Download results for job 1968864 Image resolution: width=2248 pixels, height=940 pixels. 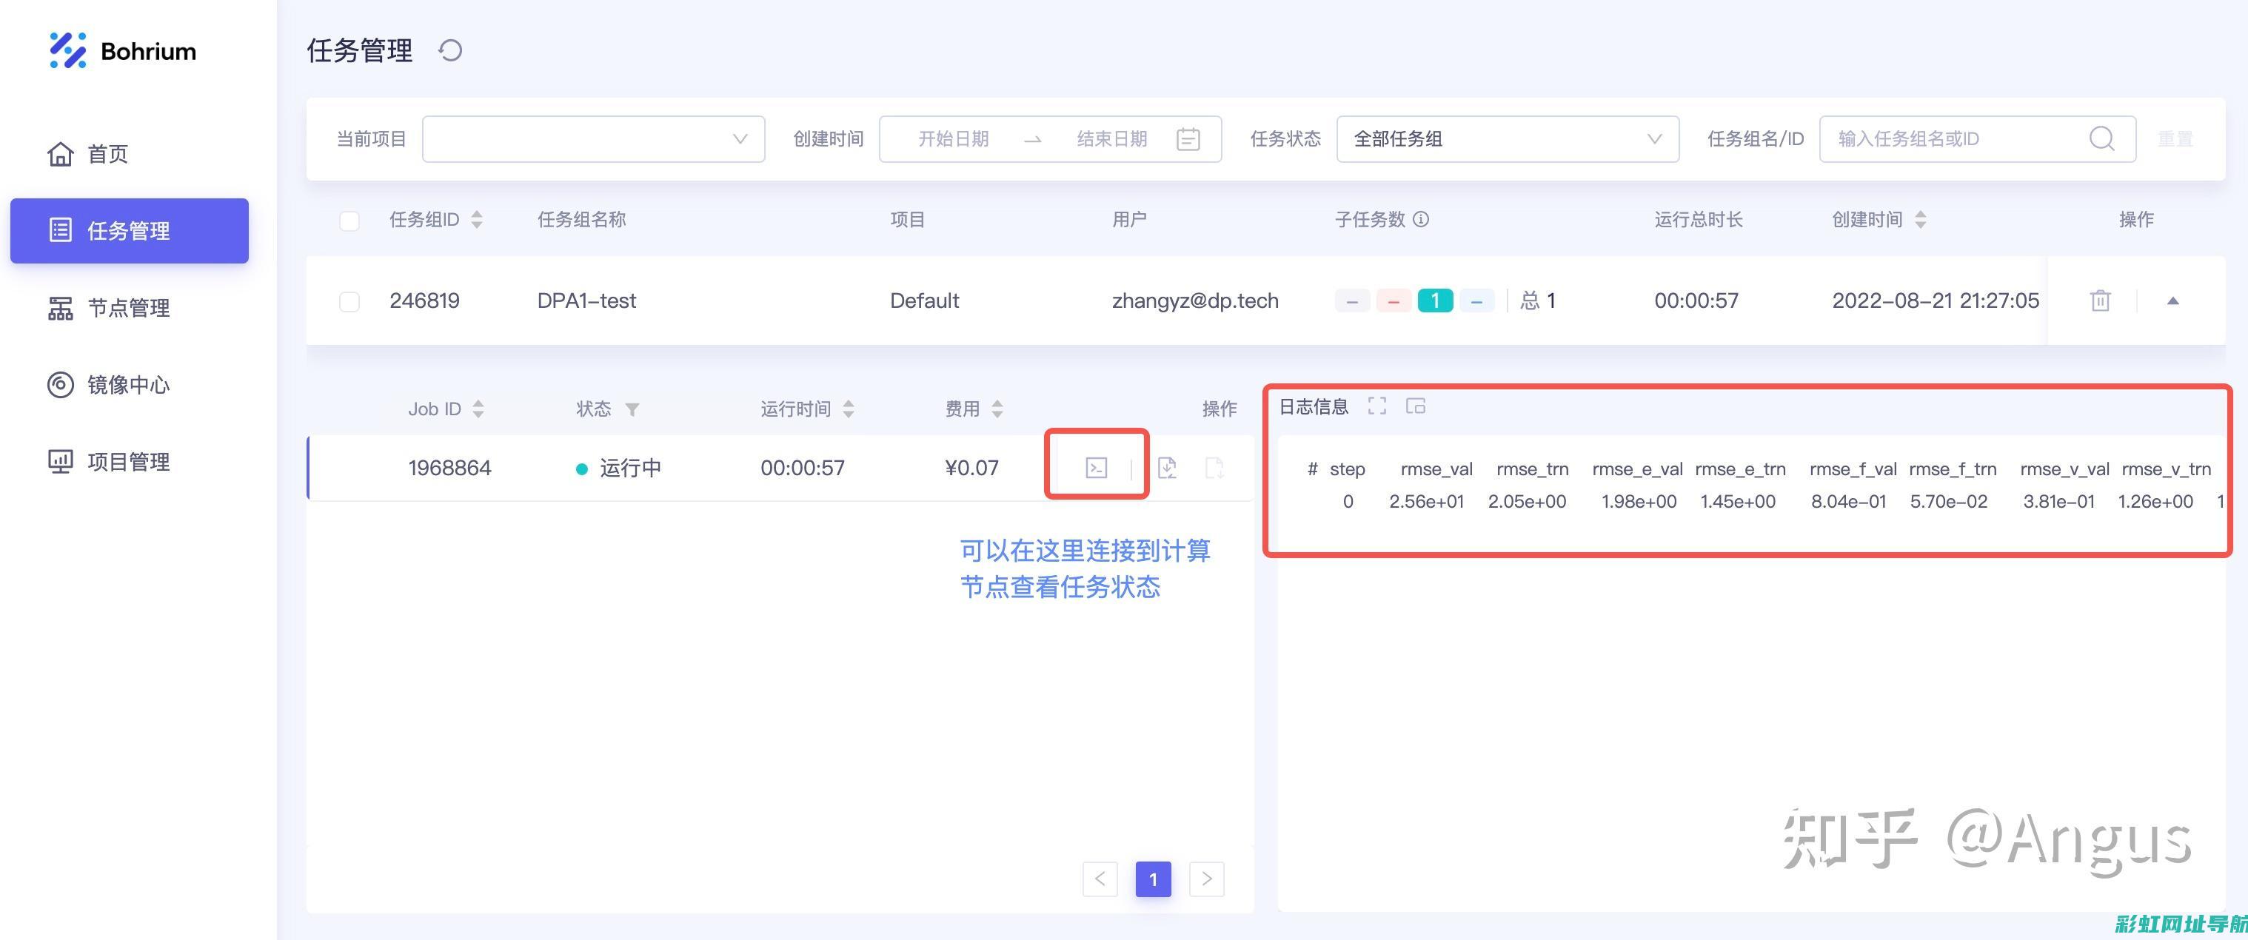coord(1167,469)
